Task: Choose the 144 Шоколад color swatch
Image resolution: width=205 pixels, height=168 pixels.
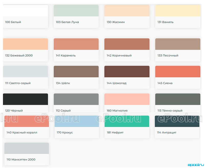Action: coord(127,72)
